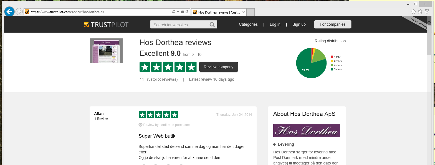
Task: Click the 44 Trustpilot review(s) text
Action: pos(158,79)
